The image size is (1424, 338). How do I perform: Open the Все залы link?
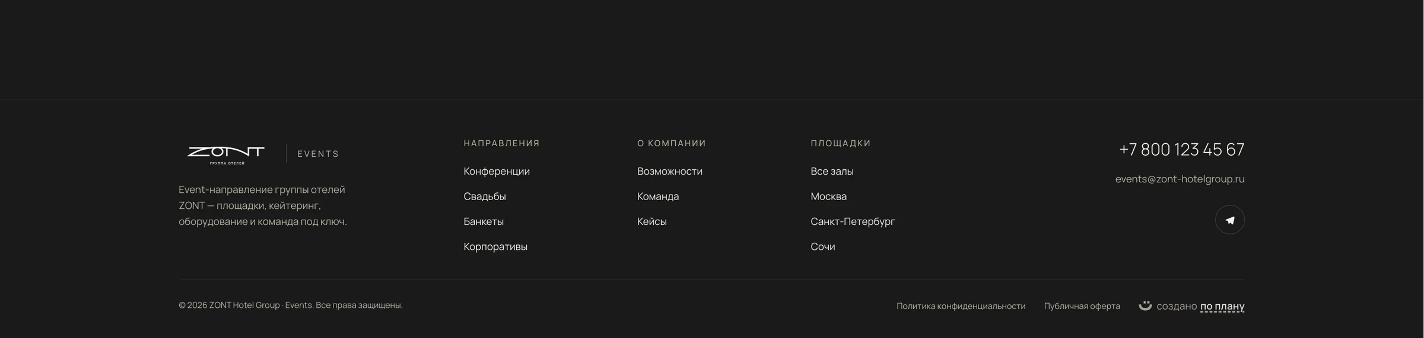click(x=832, y=171)
